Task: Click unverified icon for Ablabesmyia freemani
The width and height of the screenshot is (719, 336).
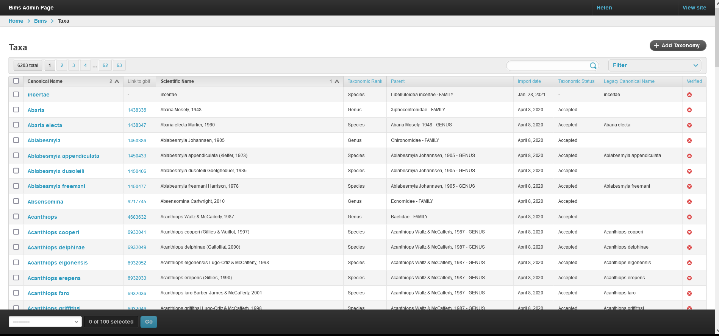Action: [689, 187]
